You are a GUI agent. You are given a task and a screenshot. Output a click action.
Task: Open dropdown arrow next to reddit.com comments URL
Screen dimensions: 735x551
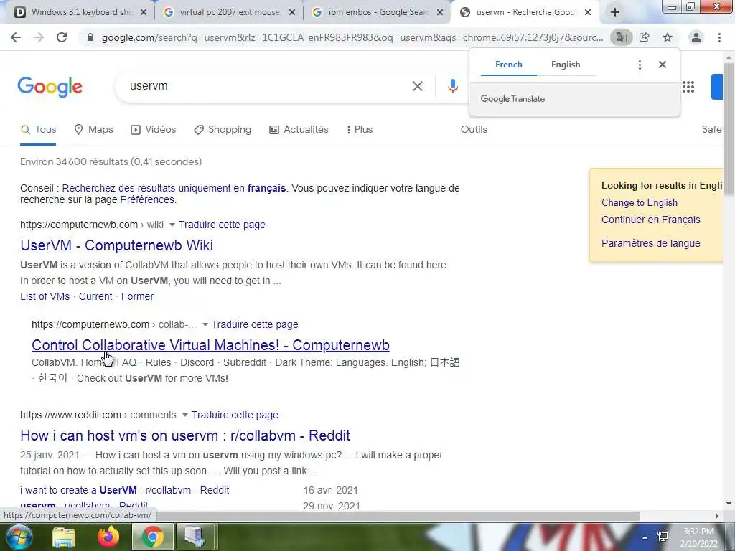click(x=184, y=415)
